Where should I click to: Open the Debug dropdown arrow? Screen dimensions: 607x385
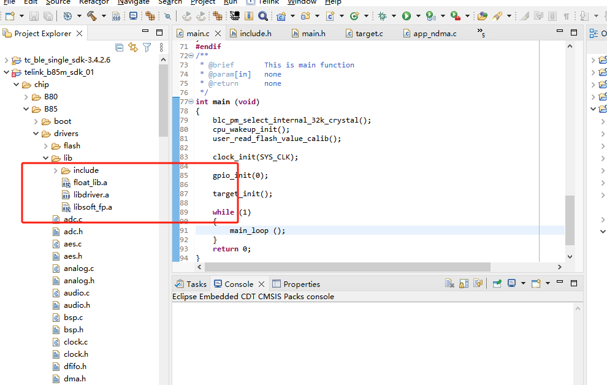point(394,16)
